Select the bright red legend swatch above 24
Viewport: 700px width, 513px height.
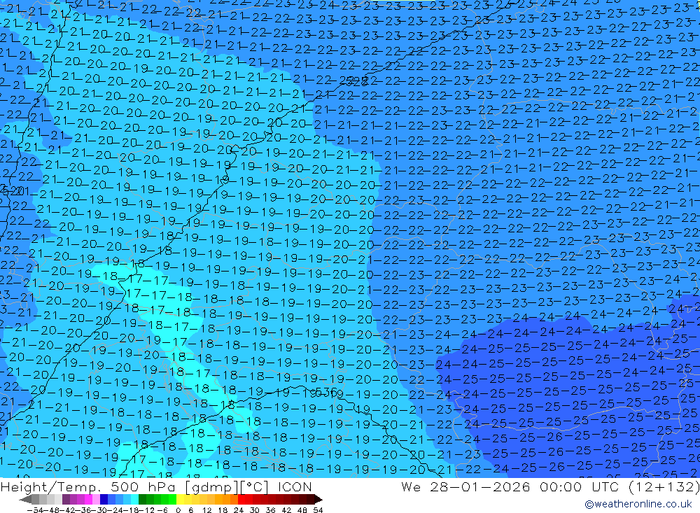tap(241, 500)
